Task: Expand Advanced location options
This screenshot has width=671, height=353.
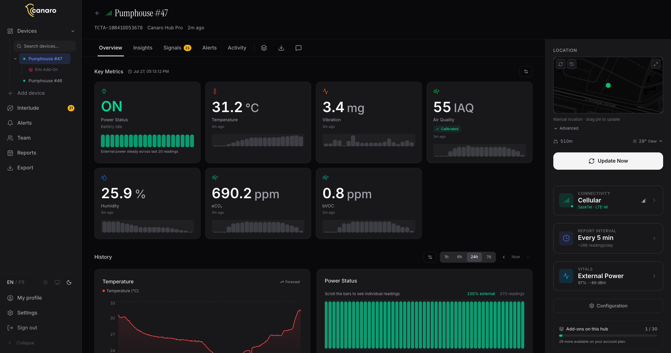Action: tap(566, 128)
